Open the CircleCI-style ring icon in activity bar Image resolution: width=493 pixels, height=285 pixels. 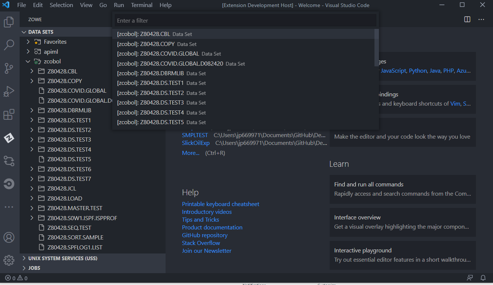[9, 184]
